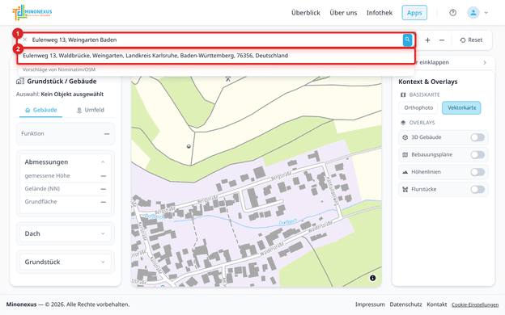This screenshot has width=505, height=315.
Task: Click the Grundstück / Gebäude building icon
Action: (20, 82)
